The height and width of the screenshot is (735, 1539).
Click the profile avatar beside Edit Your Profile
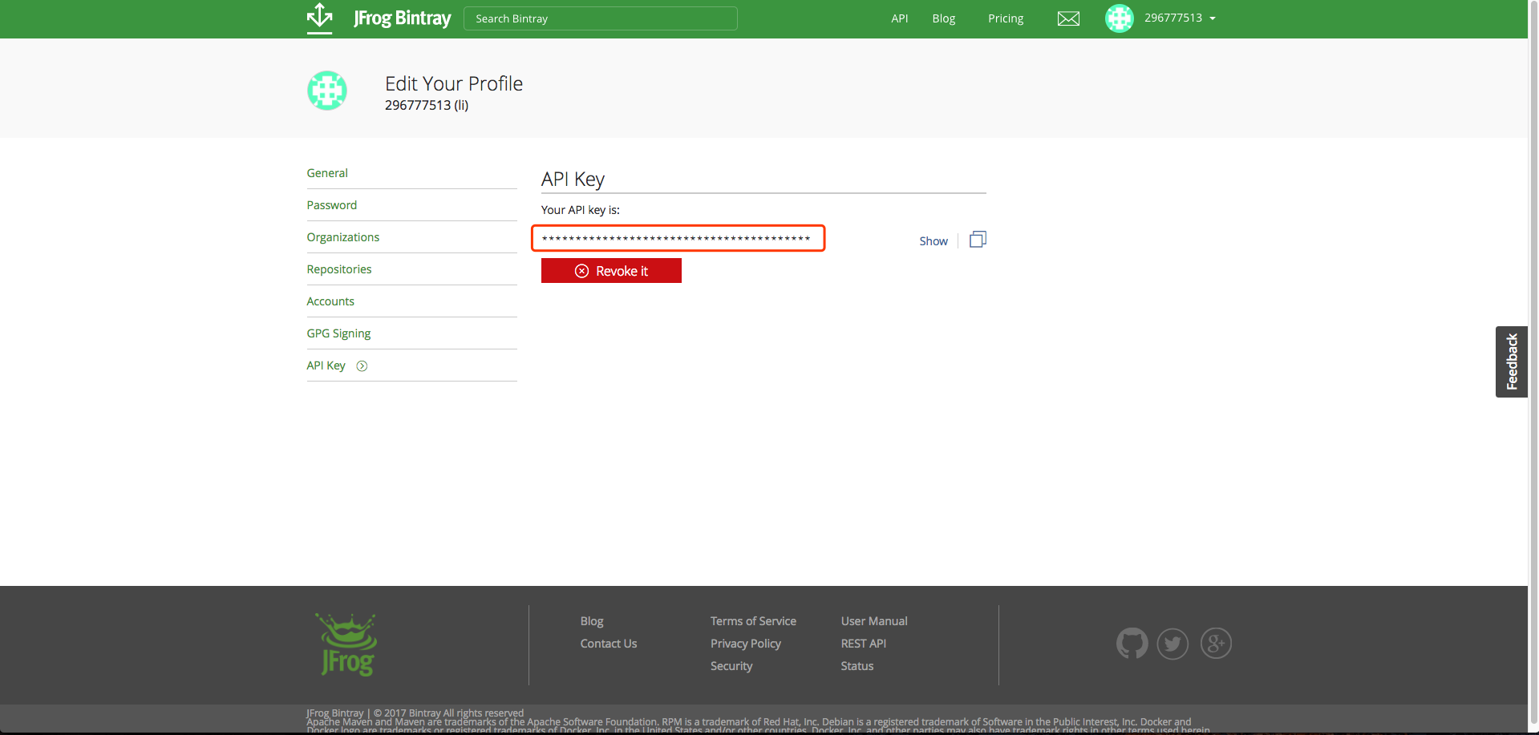pyautogui.click(x=327, y=91)
